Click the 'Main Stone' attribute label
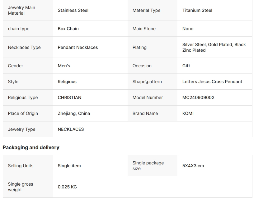The width and height of the screenshot is (263, 199). coord(144,29)
